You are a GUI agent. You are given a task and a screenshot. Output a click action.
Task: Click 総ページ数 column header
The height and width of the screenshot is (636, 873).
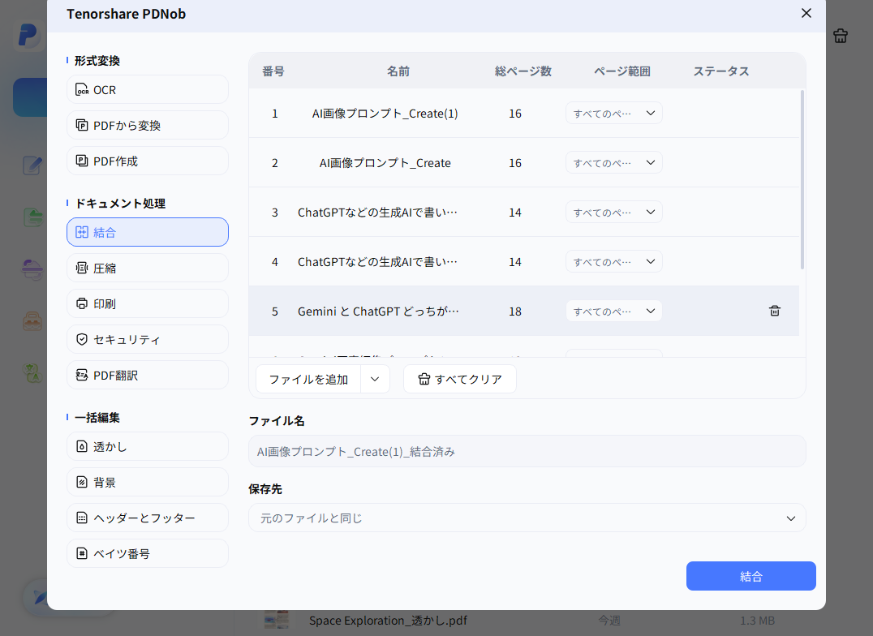[x=523, y=71]
